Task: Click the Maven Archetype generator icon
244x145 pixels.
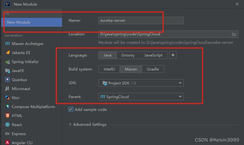Action: tap(7, 44)
